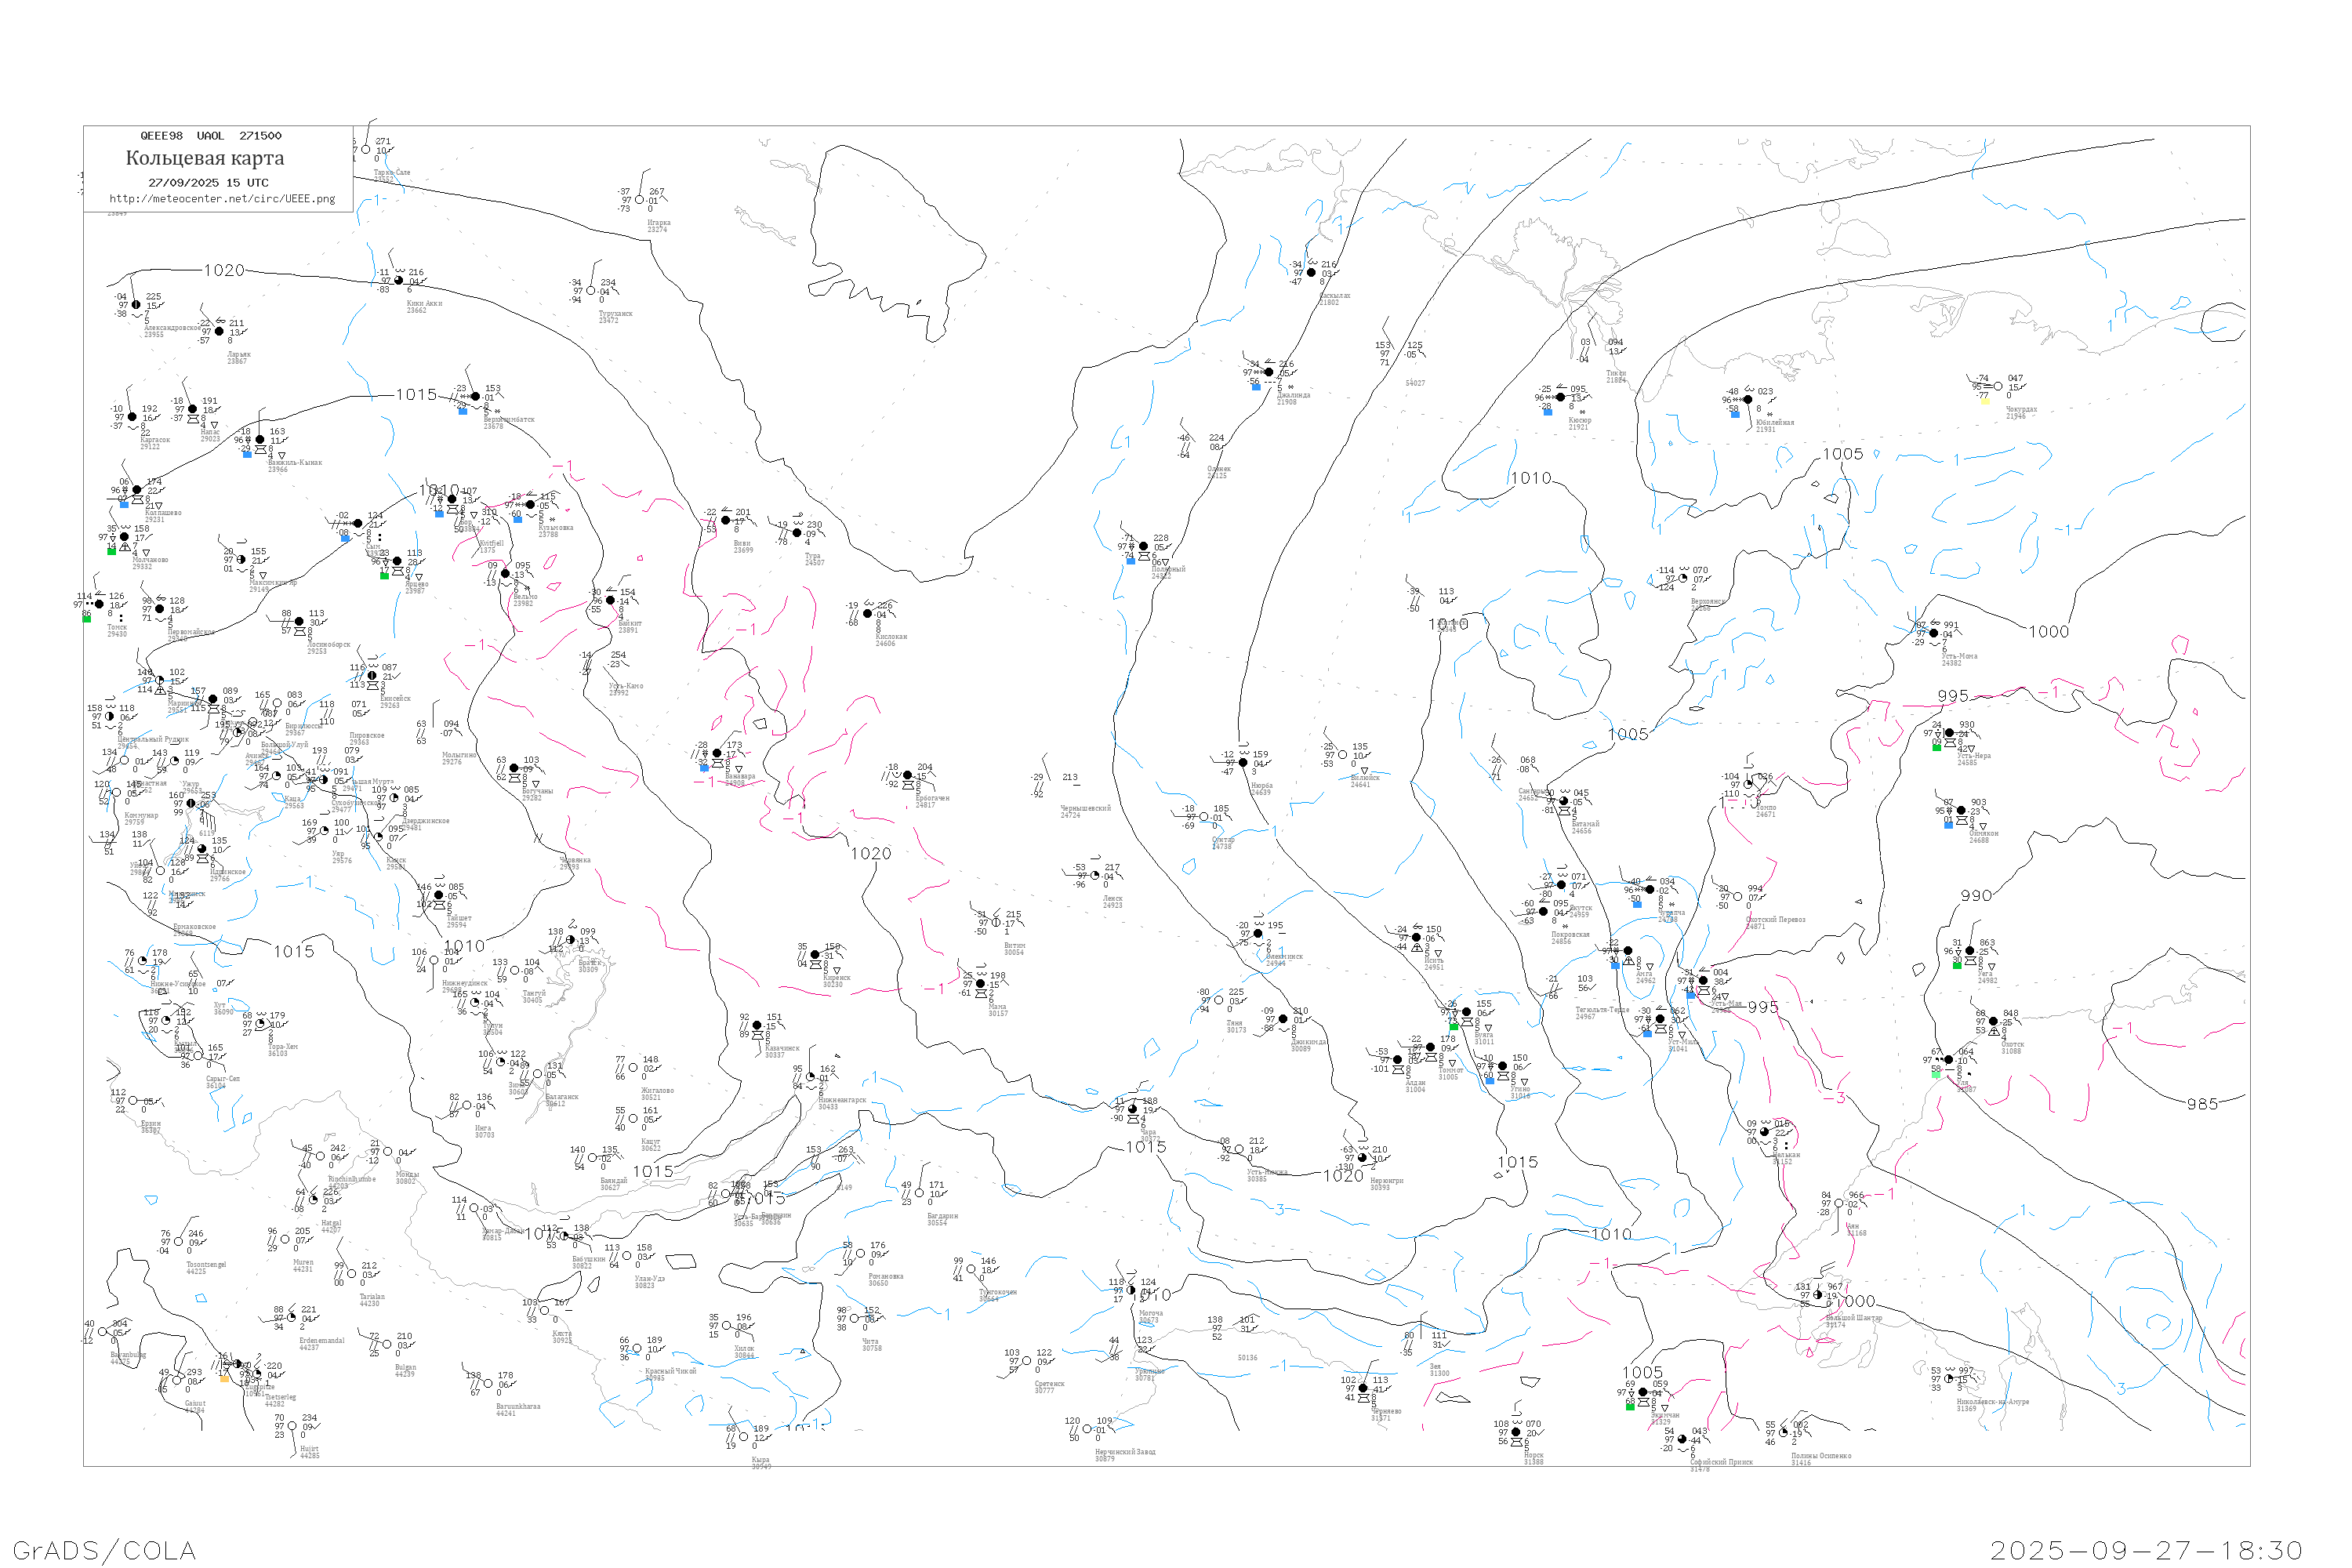Click the Игарка station circle marker
This screenshot has width=2352, height=1568.
(640, 200)
